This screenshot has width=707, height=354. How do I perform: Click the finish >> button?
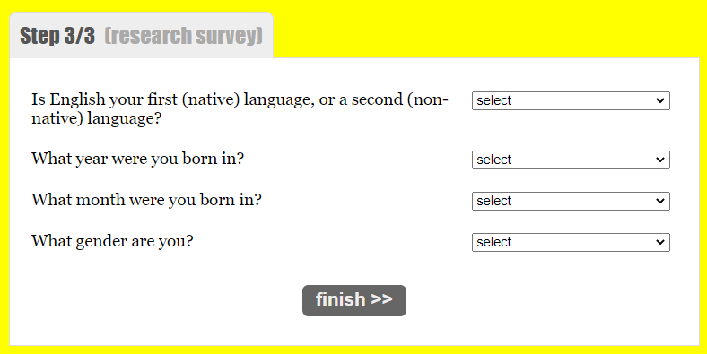354,300
